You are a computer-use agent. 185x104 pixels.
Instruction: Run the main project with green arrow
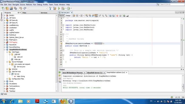[59, 8]
